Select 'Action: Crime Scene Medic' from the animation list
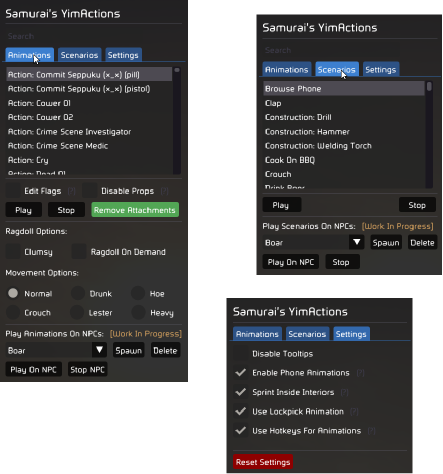 [x=57, y=146]
